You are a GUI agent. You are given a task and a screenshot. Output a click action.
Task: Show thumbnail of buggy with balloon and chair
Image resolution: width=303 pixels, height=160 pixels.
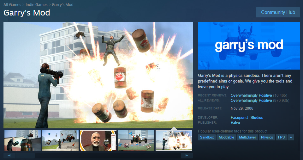point(61,140)
